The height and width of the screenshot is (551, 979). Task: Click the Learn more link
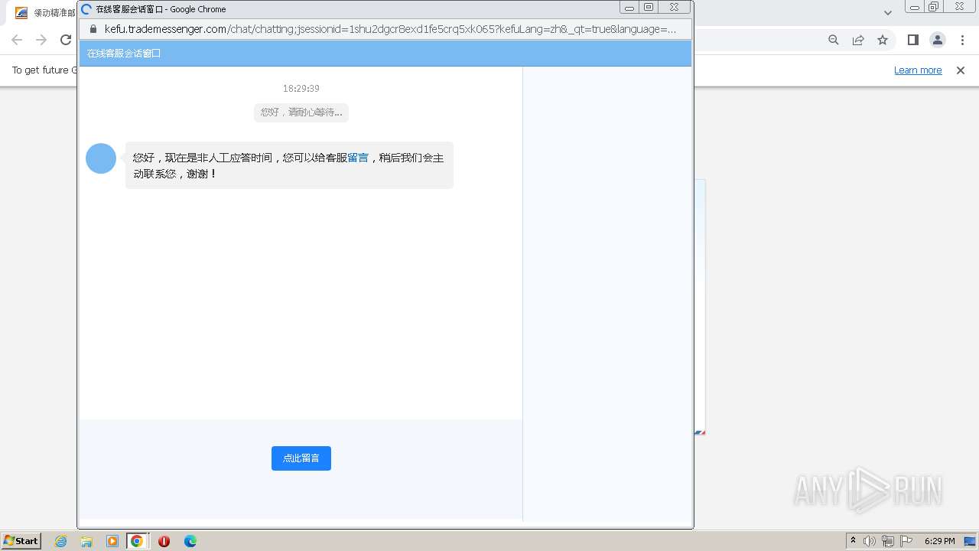tap(918, 70)
